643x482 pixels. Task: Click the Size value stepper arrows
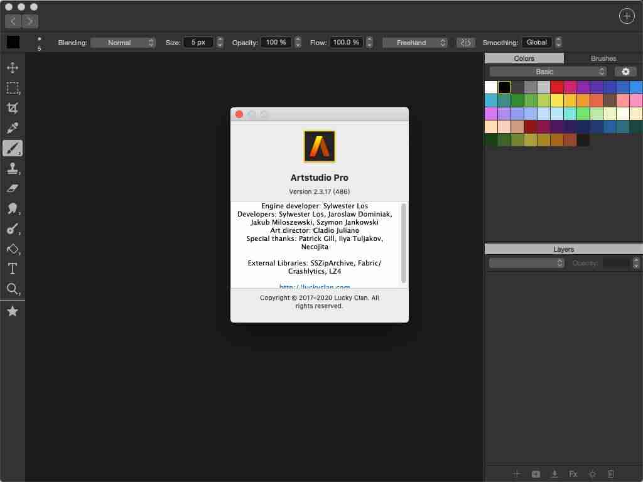(220, 42)
